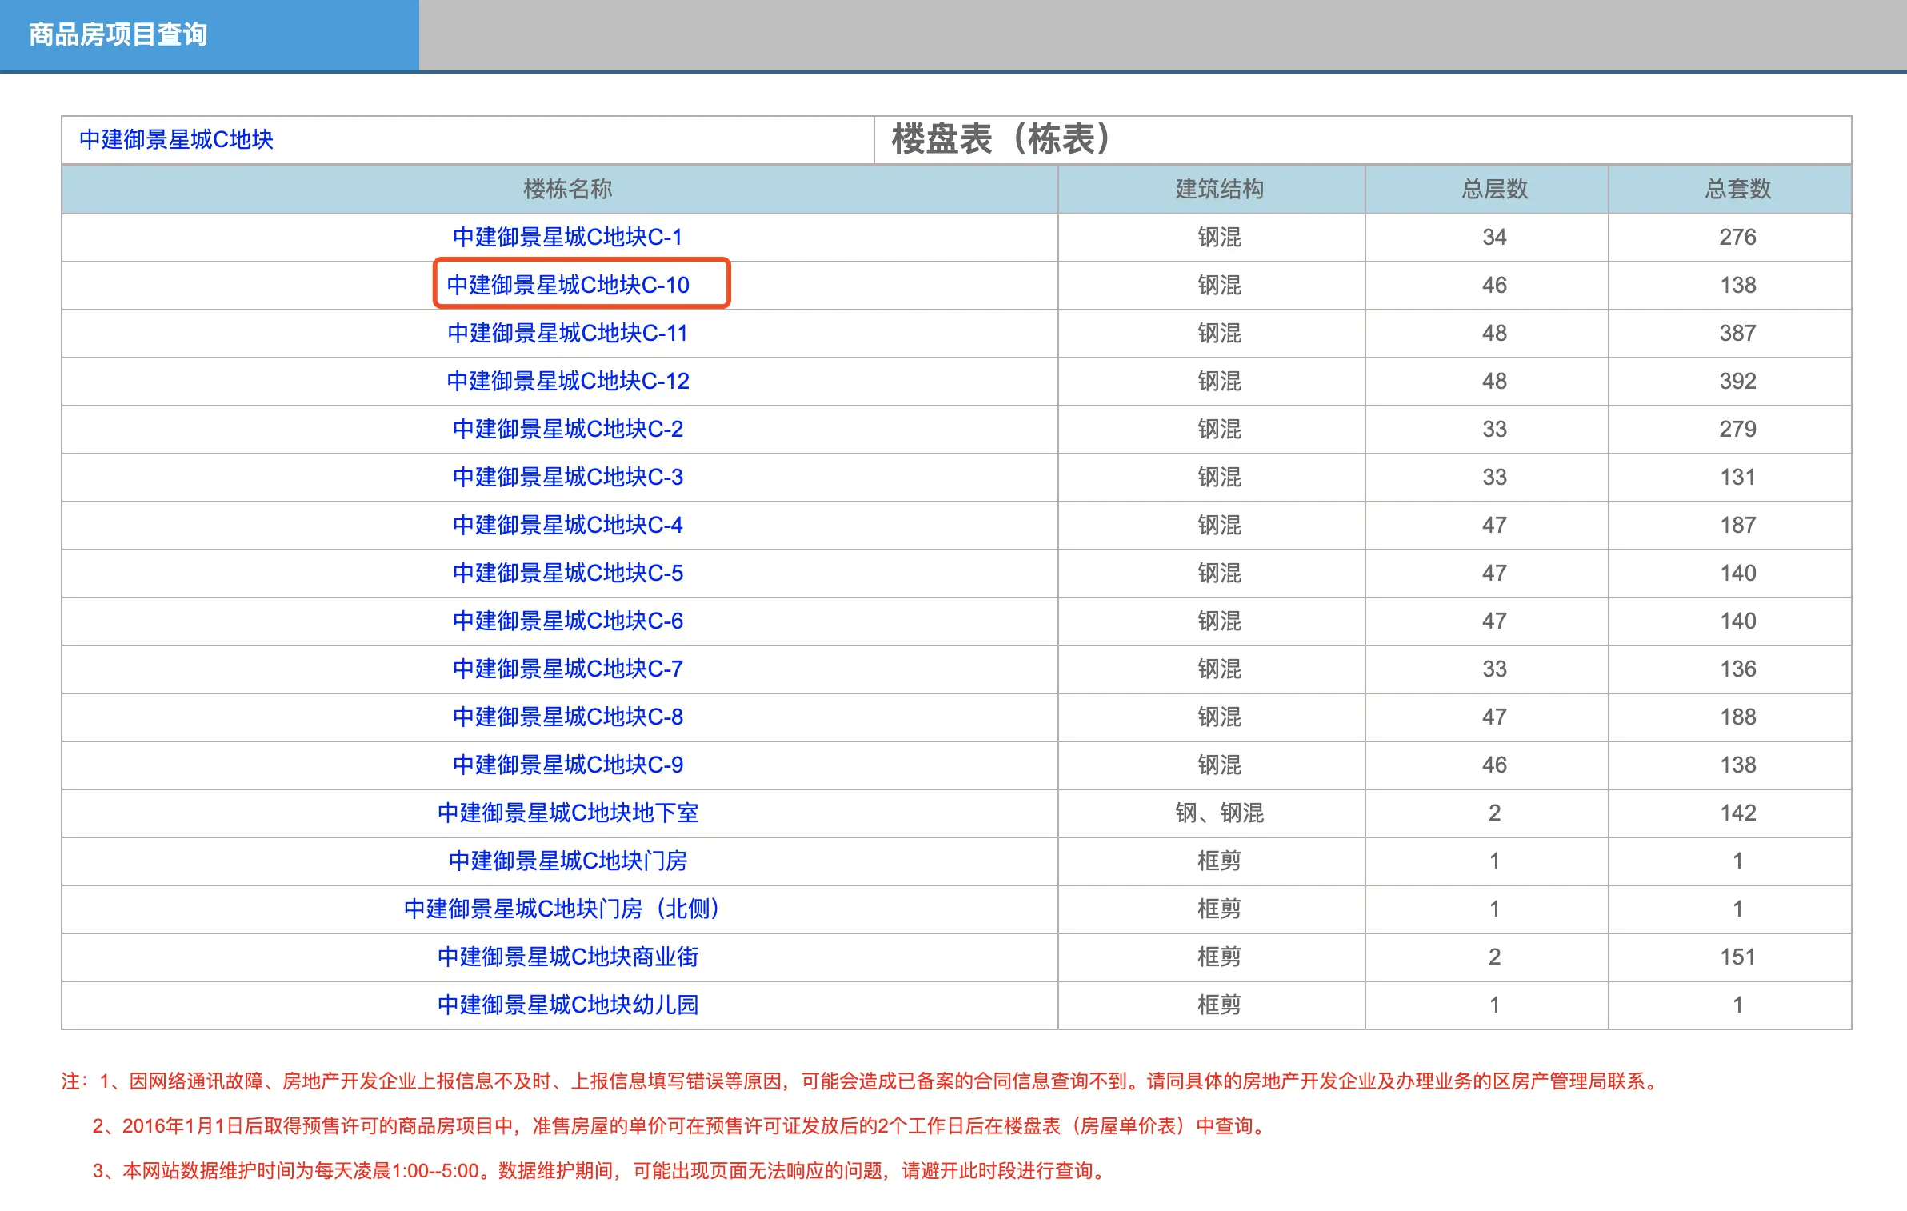
Task: Open the 幼儿园 kindergarten building link
Action: tap(567, 1005)
